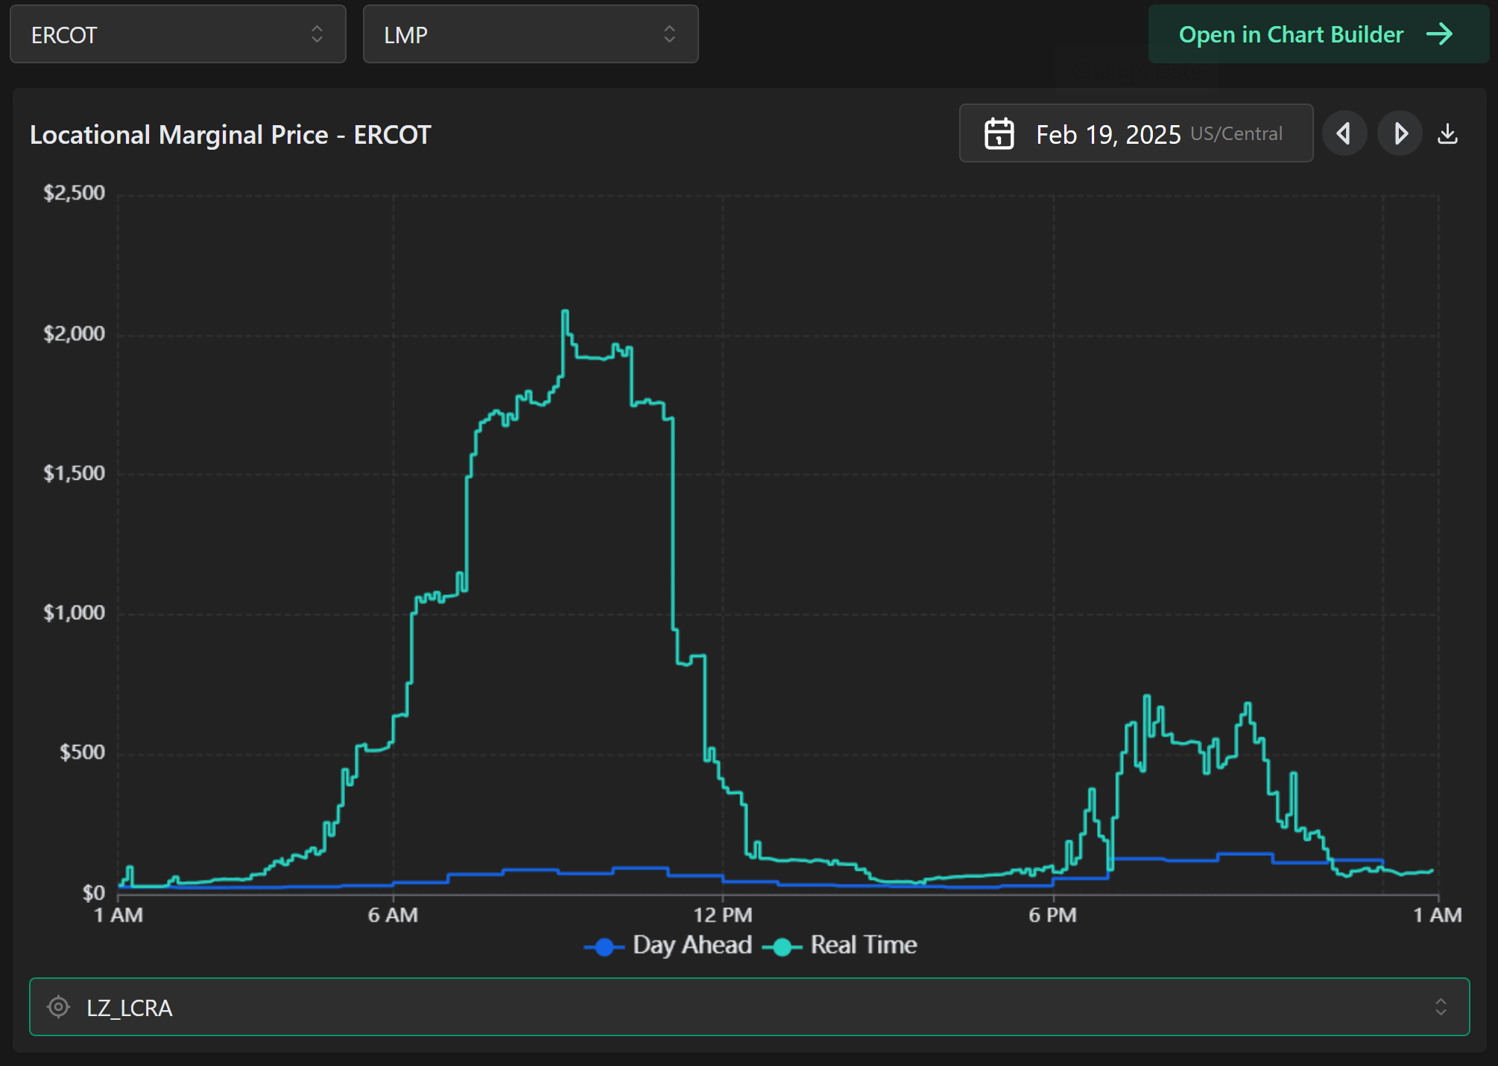Viewport: 1498px width, 1066px height.
Task: Click chevron arrows on LZ_LCRA selector
Action: (1441, 1007)
